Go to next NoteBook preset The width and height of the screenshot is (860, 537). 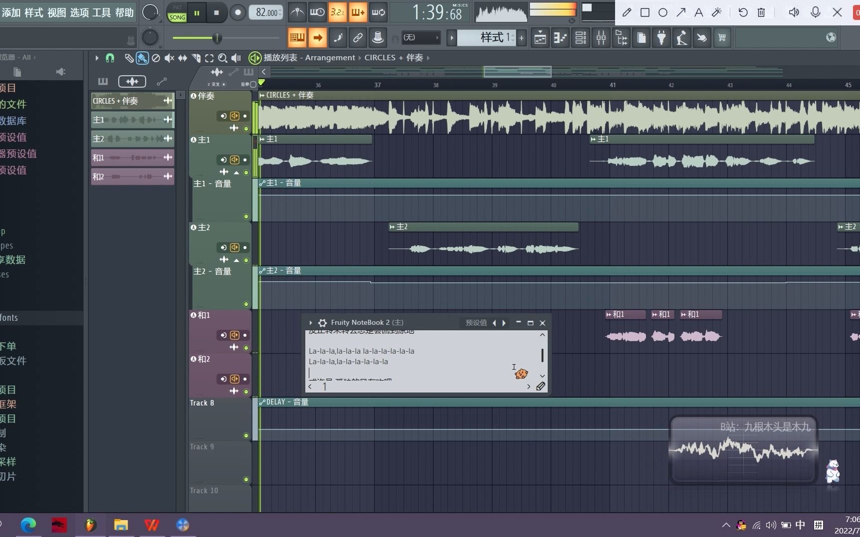504,323
